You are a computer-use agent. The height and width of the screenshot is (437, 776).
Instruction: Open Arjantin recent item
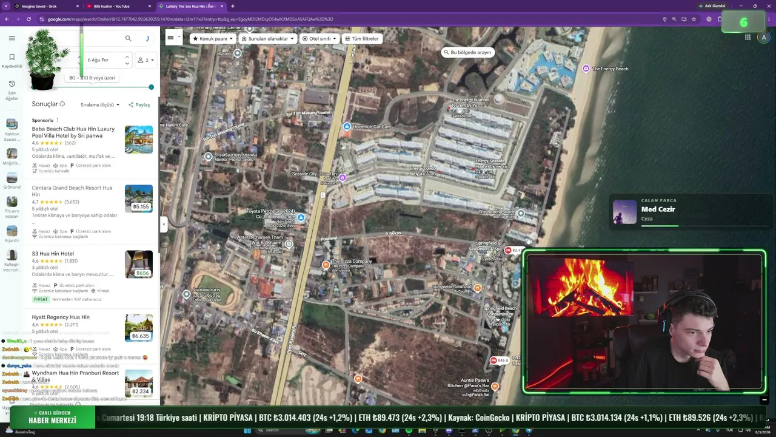click(x=12, y=234)
